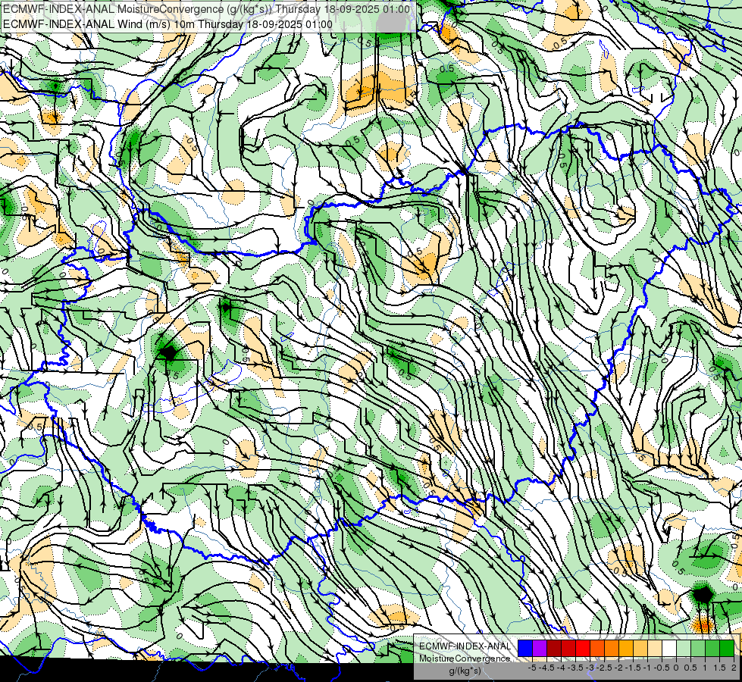Image resolution: width=742 pixels, height=682 pixels.
Task: Select the dark maroon swatch between -4.5 and -4
Action: click(554, 649)
